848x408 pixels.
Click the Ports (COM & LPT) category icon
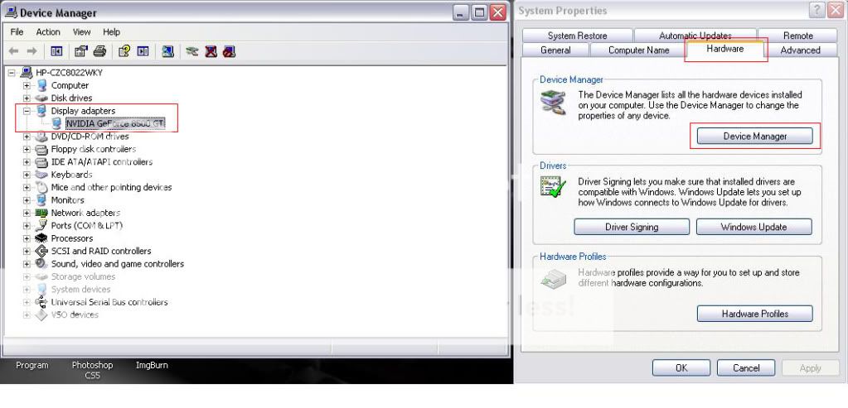pyautogui.click(x=41, y=226)
